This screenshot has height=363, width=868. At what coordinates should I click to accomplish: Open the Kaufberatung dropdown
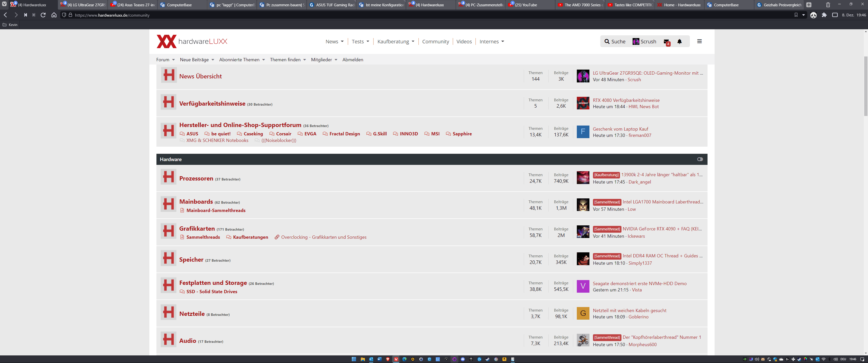coord(396,41)
